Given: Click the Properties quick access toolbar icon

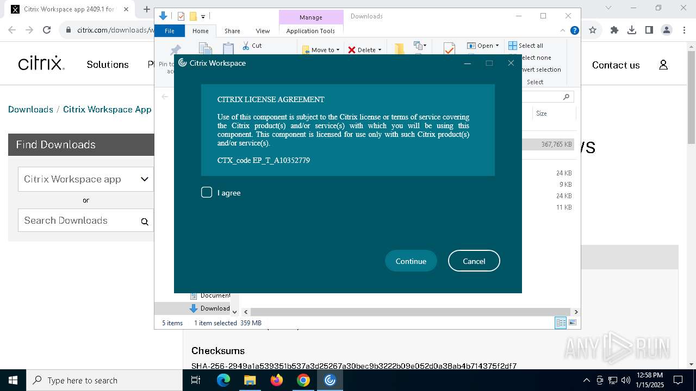Looking at the screenshot, I should 181,16.
